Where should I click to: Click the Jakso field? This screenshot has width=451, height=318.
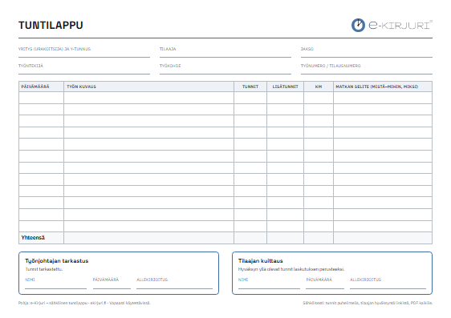[367, 51]
